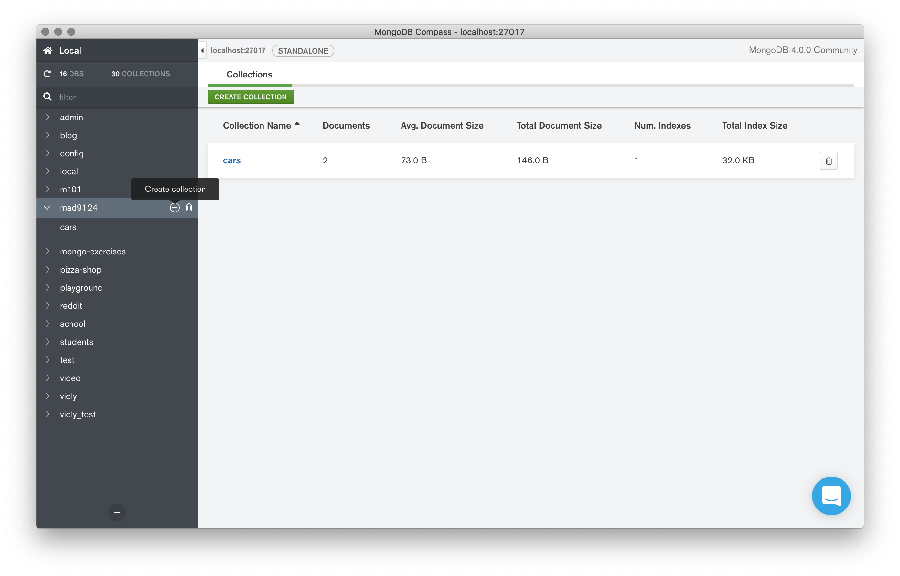900x576 pixels.
Task: Select the cars collection link
Action: tap(231, 159)
